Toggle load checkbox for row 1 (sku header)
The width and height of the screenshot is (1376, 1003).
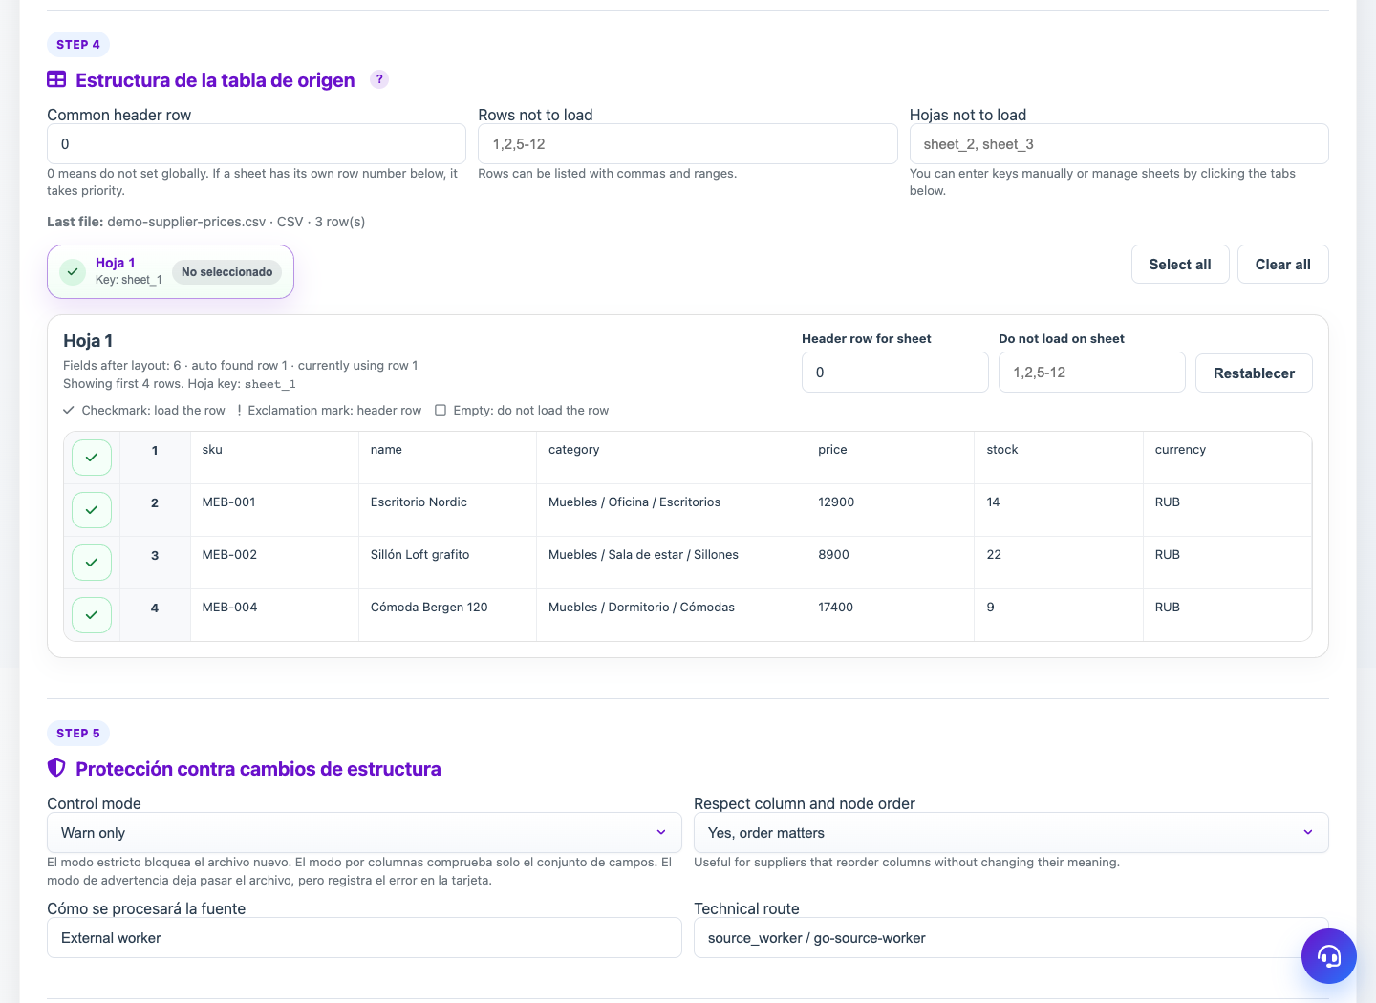(x=92, y=458)
